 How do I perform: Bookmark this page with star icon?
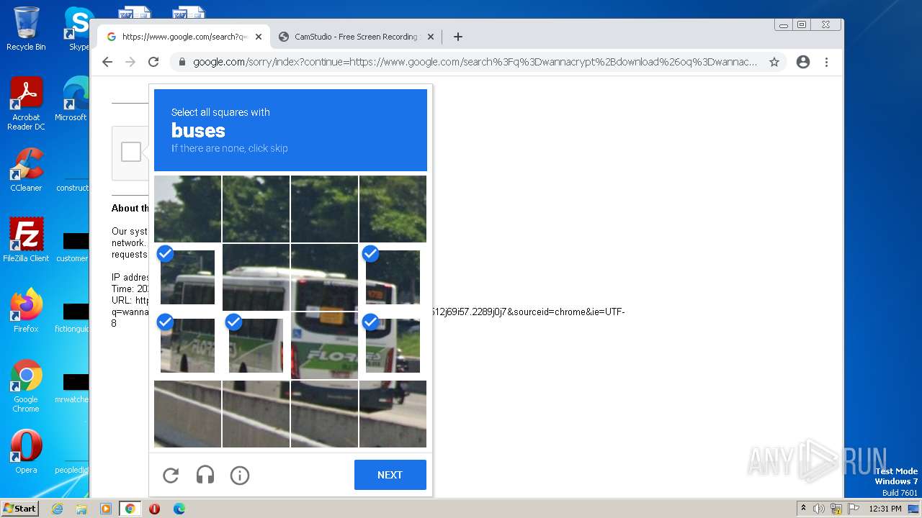click(774, 62)
